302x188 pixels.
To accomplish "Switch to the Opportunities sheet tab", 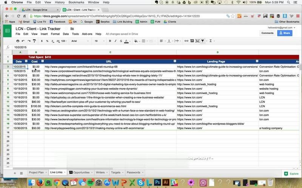I will [x=81, y=173].
